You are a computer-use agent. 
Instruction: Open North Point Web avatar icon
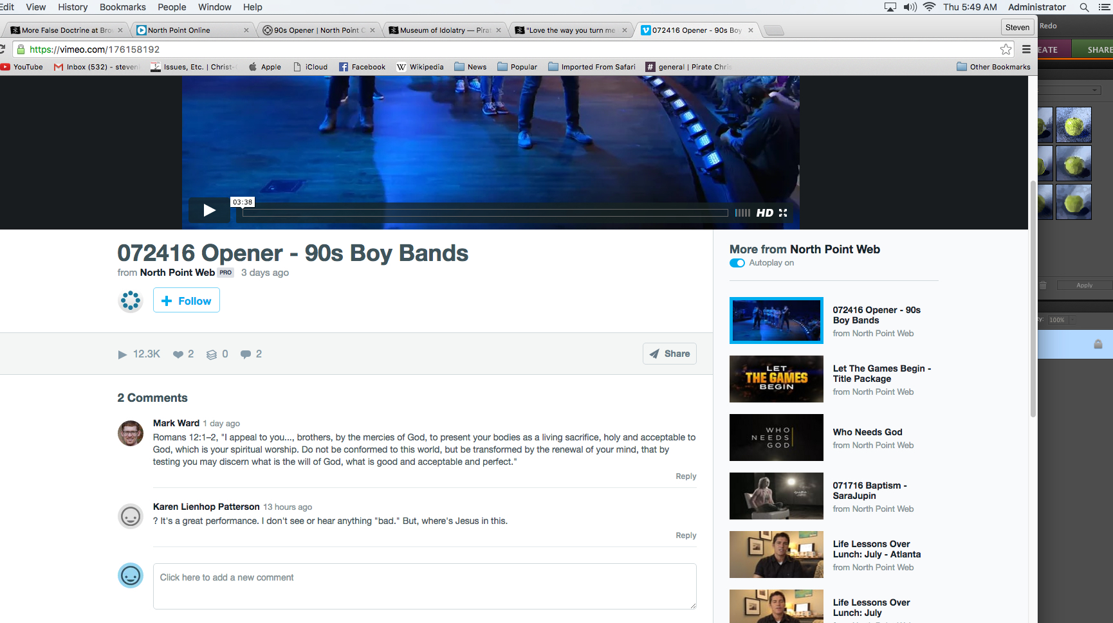(131, 300)
